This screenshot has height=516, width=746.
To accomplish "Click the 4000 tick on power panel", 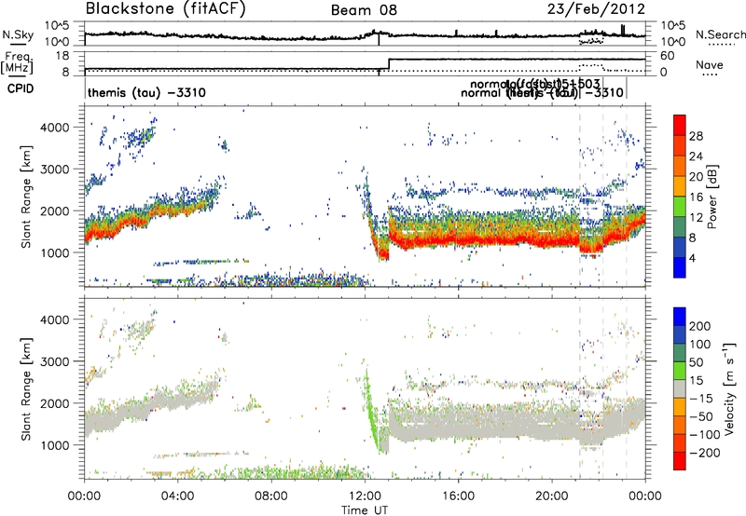I will pos(55,128).
